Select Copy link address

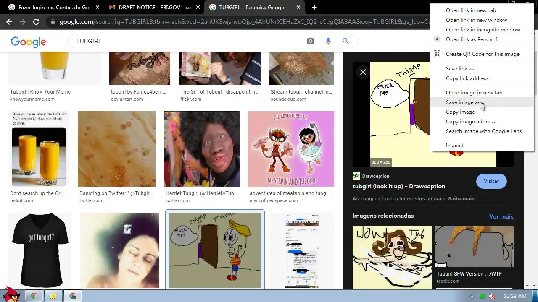(x=482, y=78)
